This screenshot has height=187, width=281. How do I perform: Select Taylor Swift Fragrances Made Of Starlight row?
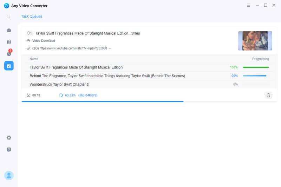149,67
